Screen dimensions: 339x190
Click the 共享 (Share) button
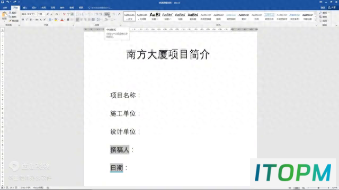tap(332, 7)
